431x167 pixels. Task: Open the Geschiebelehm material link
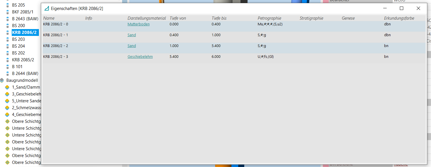point(140,57)
